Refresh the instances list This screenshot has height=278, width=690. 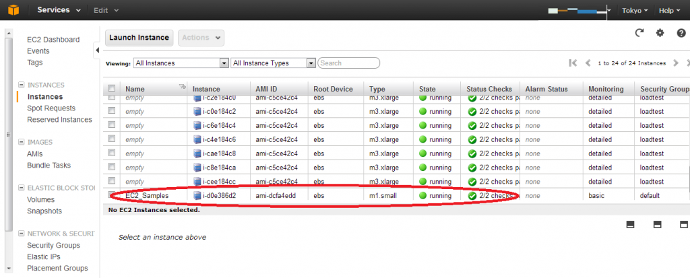click(639, 33)
